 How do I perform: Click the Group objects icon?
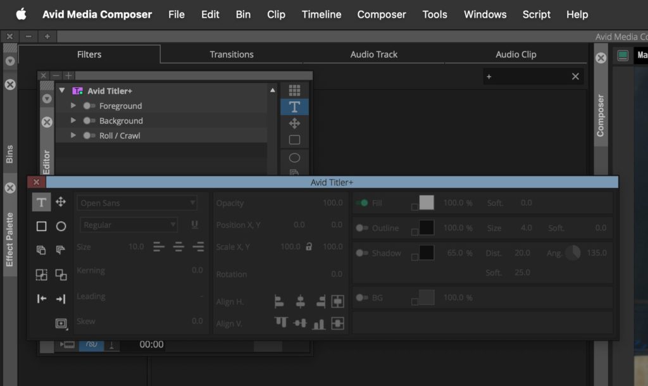(x=41, y=275)
